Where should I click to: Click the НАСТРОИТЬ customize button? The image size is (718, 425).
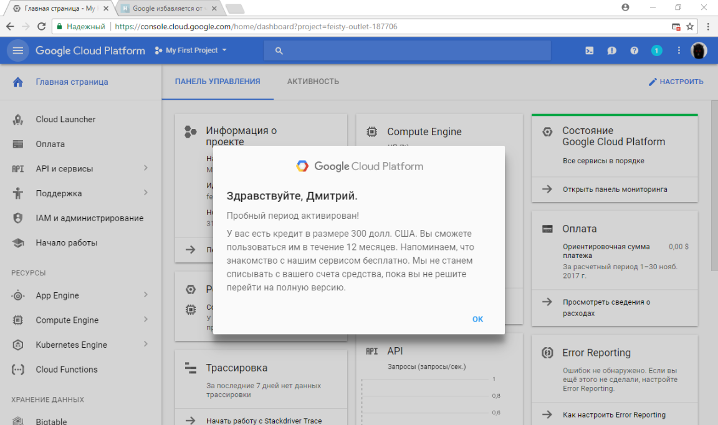click(676, 82)
